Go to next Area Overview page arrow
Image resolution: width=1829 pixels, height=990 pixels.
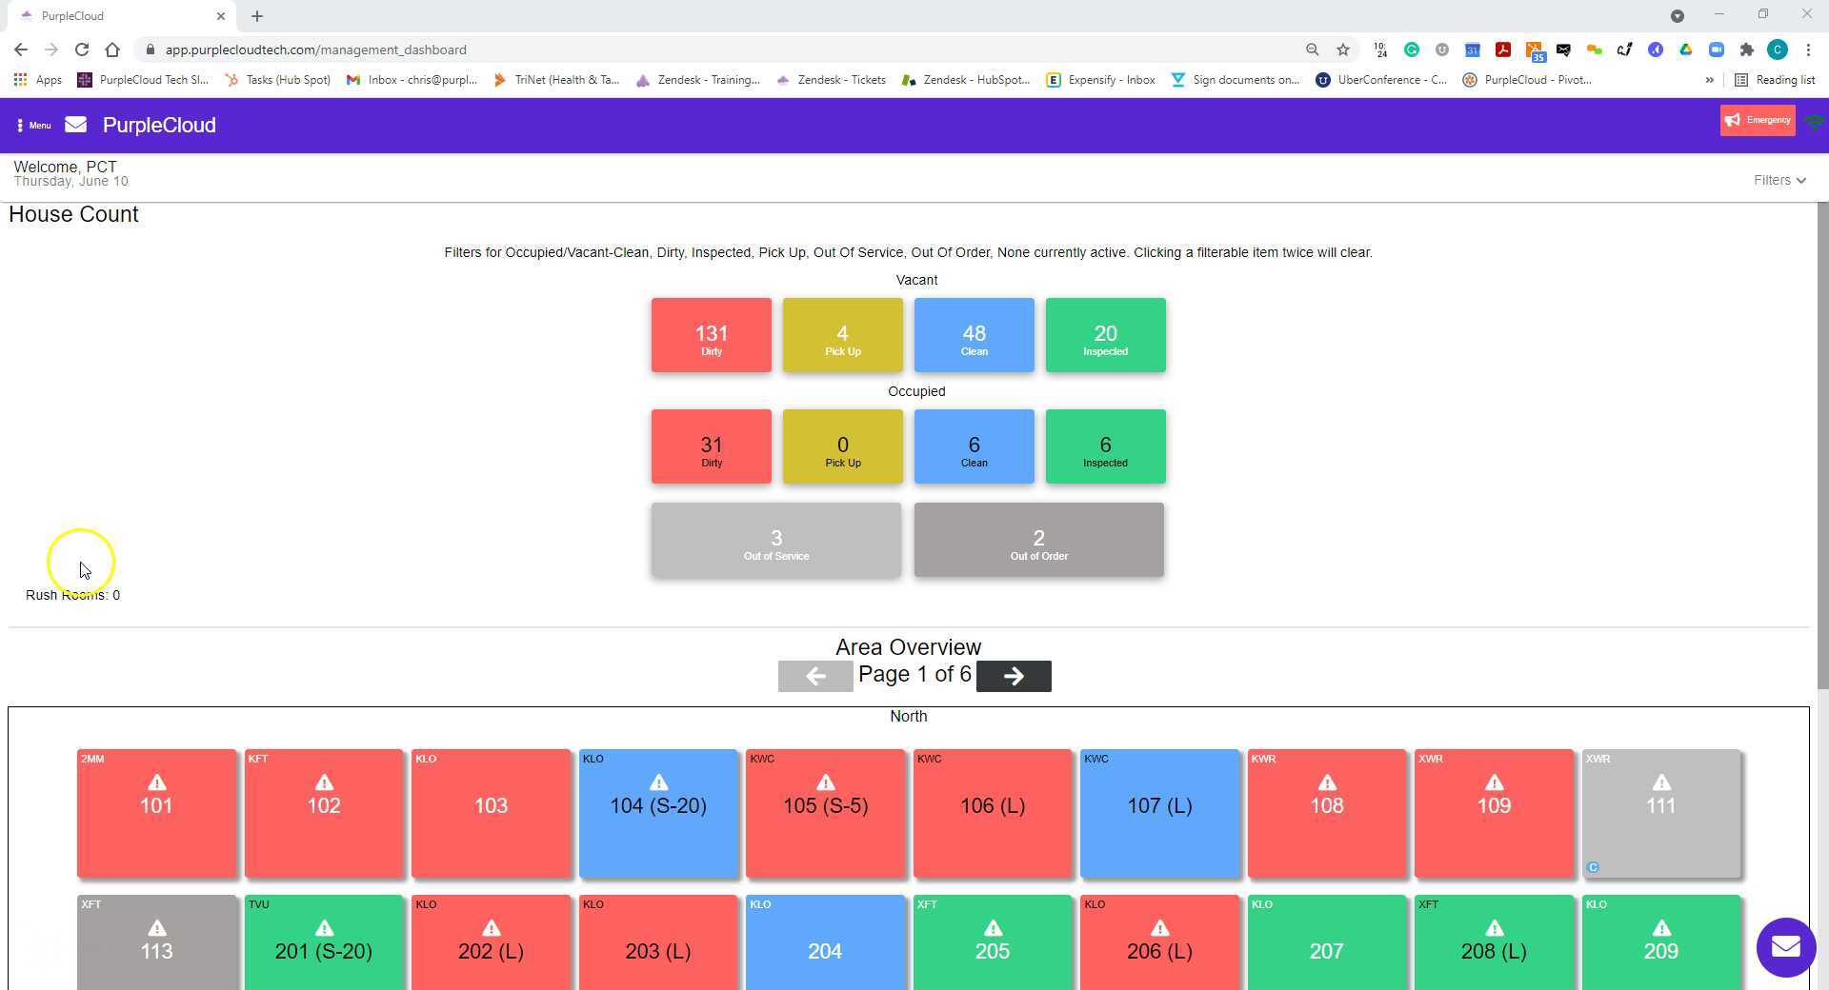1014,676
